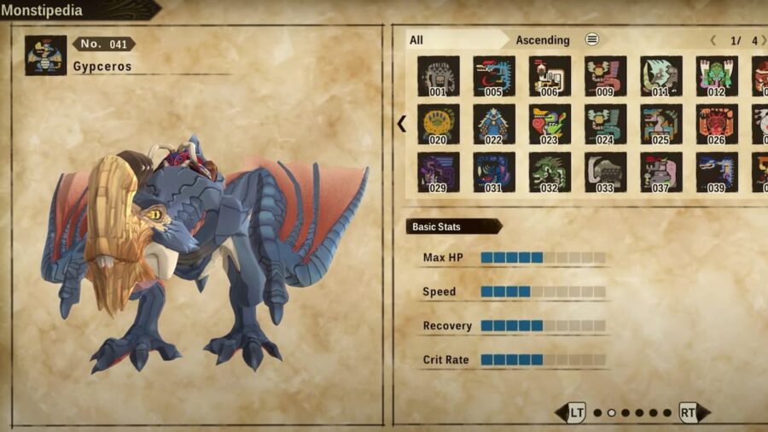Switch to the All filter tab

pyautogui.click(x=416, y=40)
